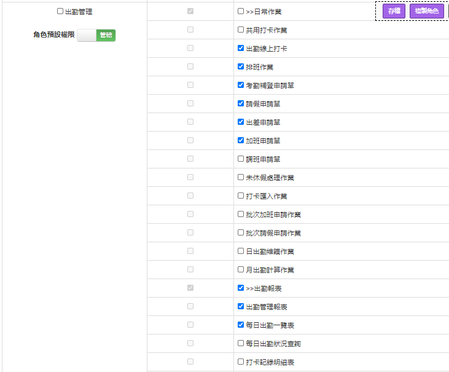Uncheck the >>出勤報表 group checkbox
The width and height of the screenshot is (449, 372).
click(x=241, y=288)
